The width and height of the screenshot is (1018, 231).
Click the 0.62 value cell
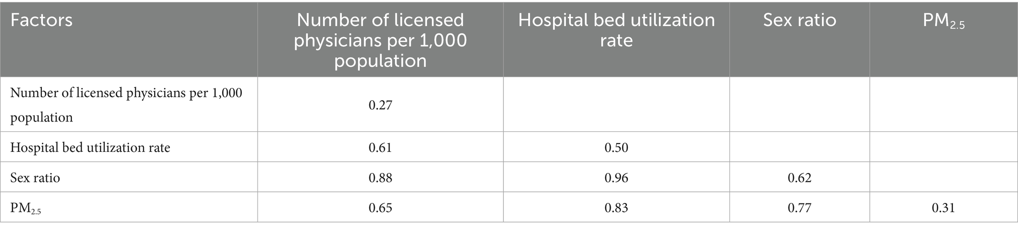(x=799, y=177)
